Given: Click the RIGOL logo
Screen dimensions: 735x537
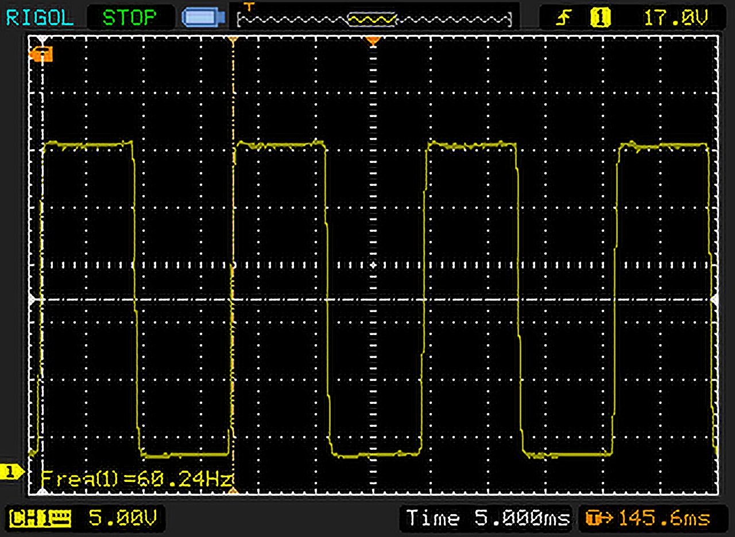Looking at the screenshot, I should pos(39,18).
